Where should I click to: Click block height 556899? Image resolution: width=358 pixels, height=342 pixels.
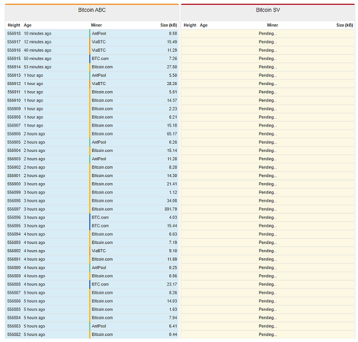click(14, 192)
